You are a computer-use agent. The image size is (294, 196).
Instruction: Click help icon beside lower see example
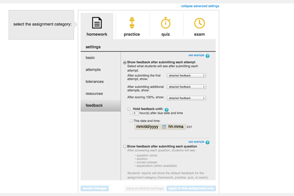(208, 143)
